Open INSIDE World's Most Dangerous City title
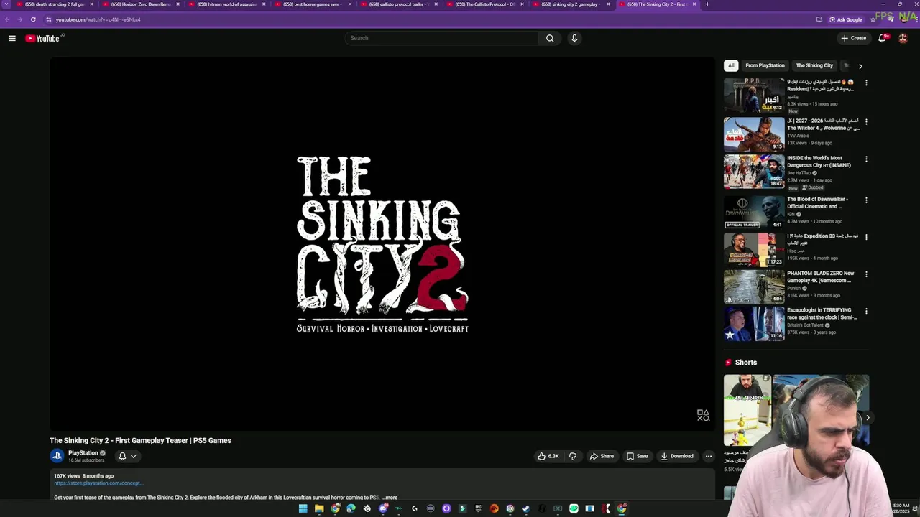The image size is (920, 517). (x=819, y=162)
